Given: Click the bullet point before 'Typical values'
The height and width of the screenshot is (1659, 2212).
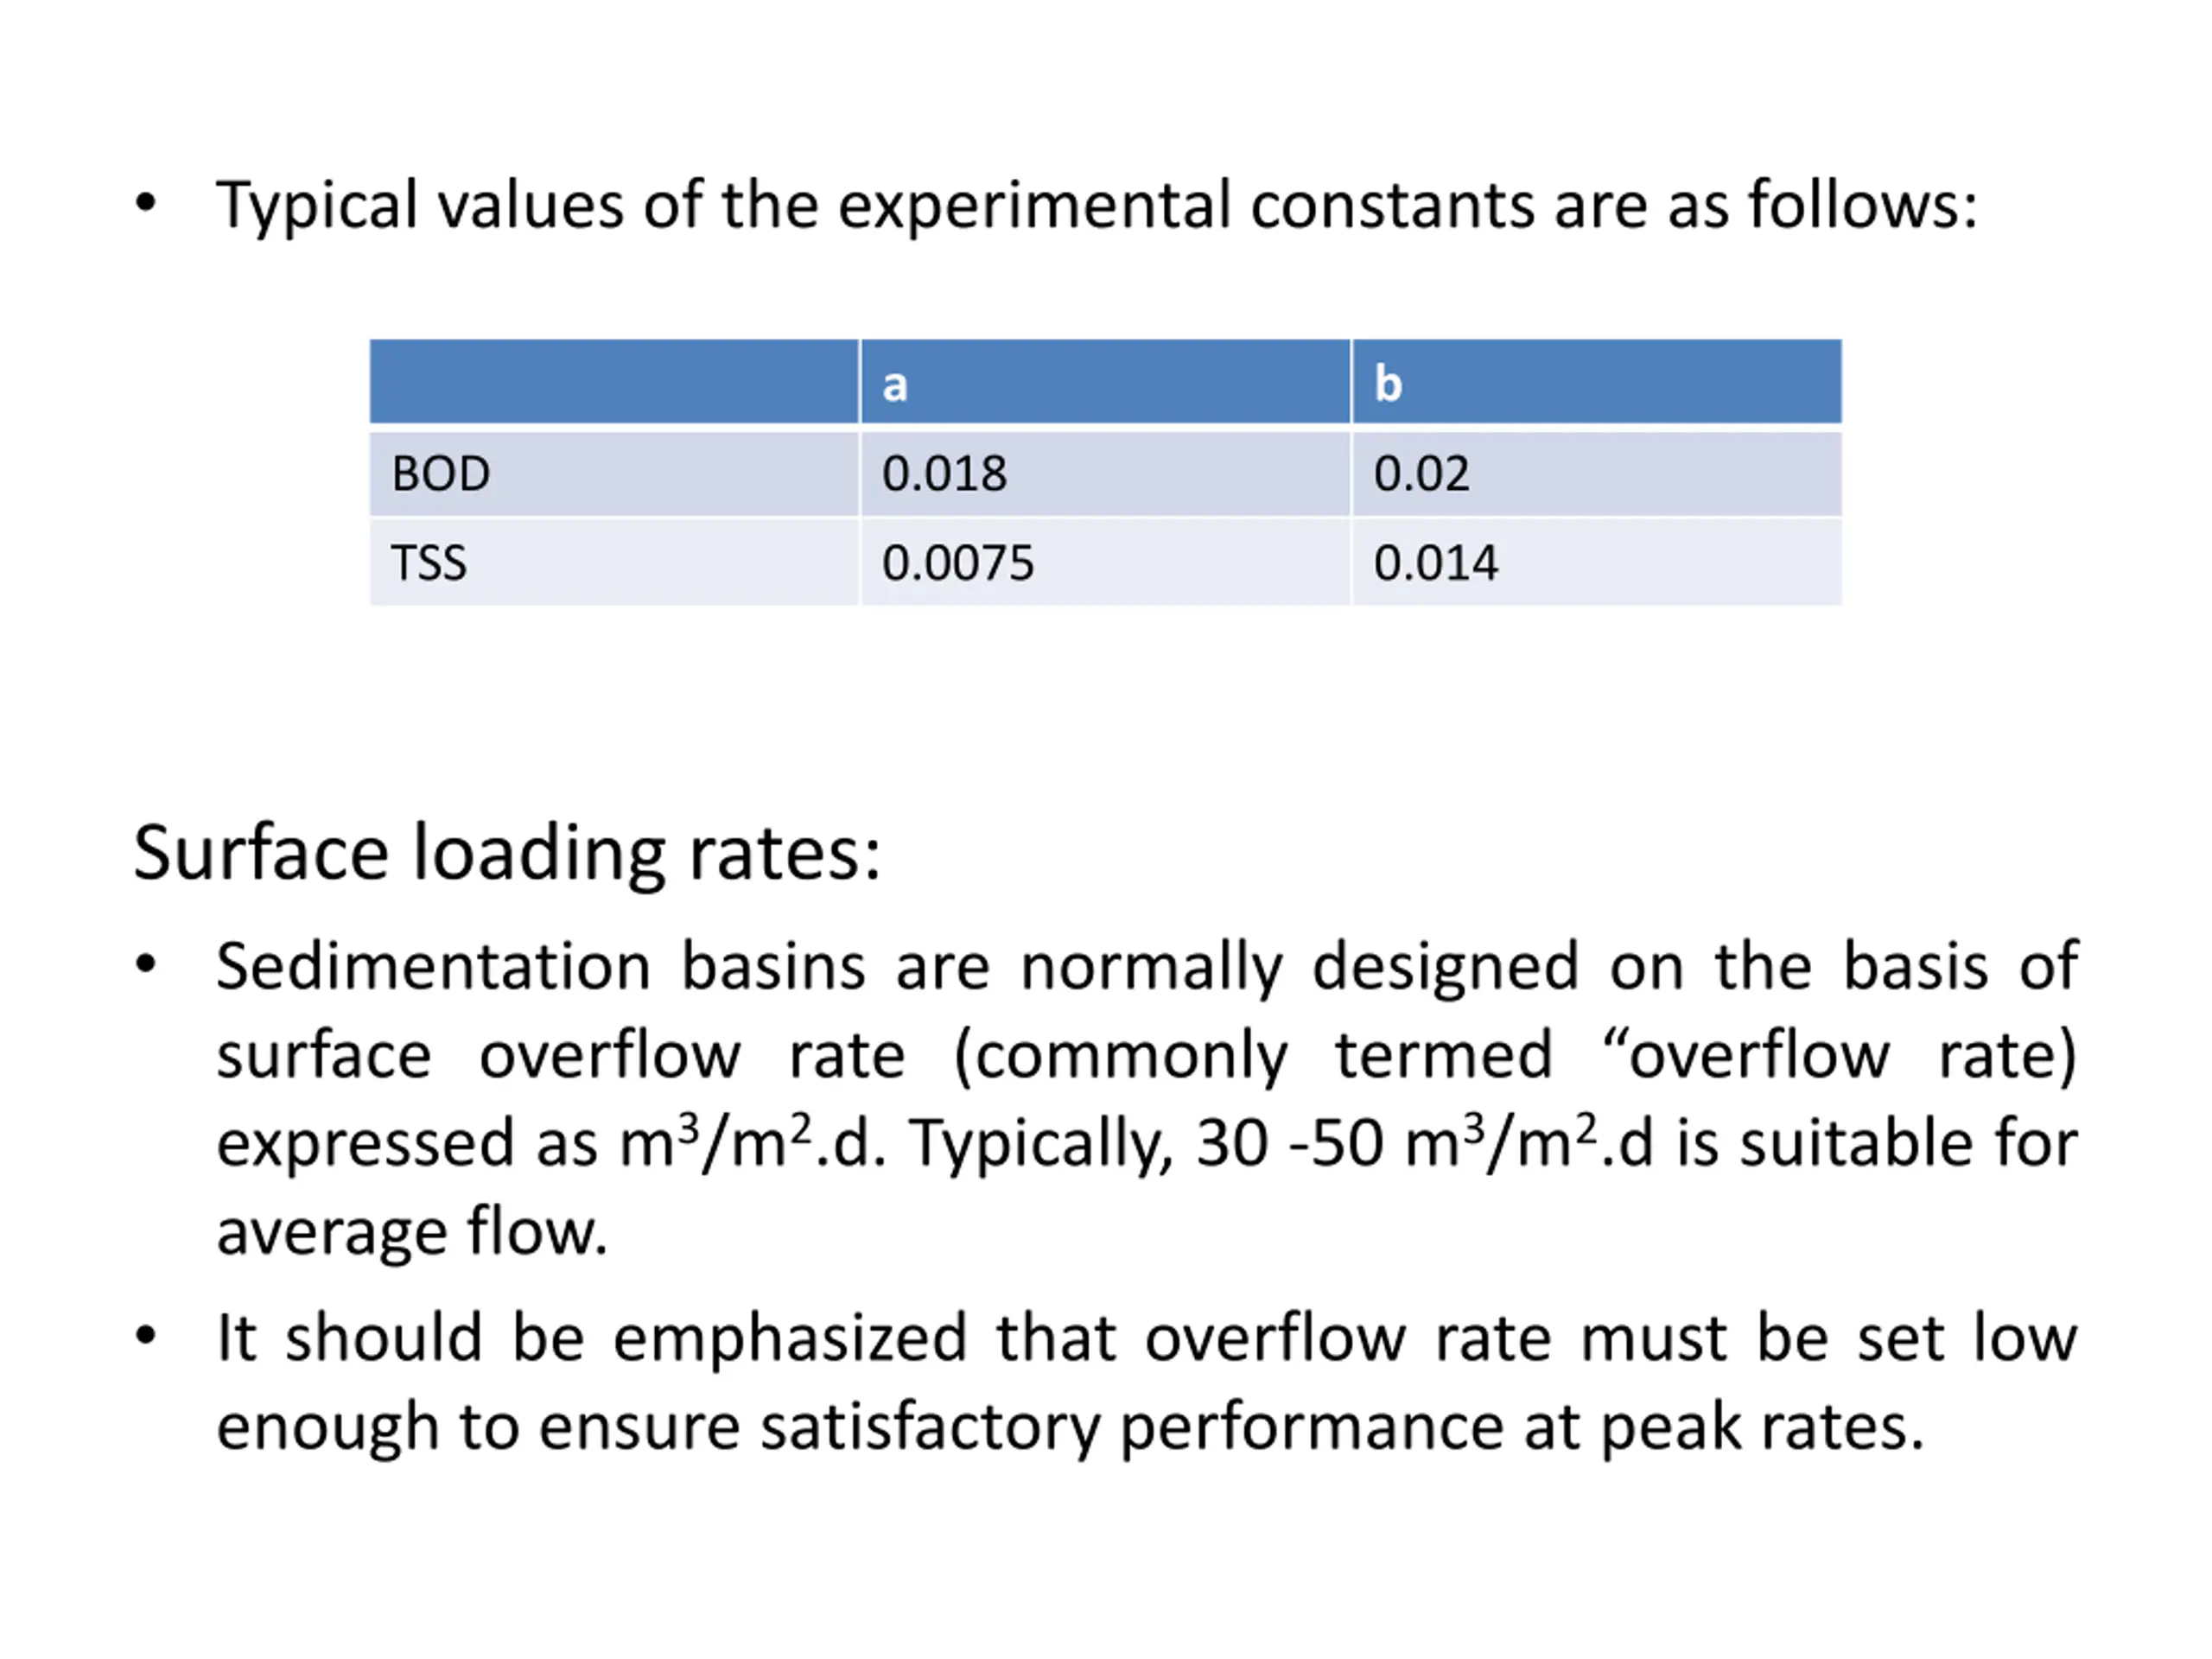Looking at the screenshot, I should tap(146, 203).
